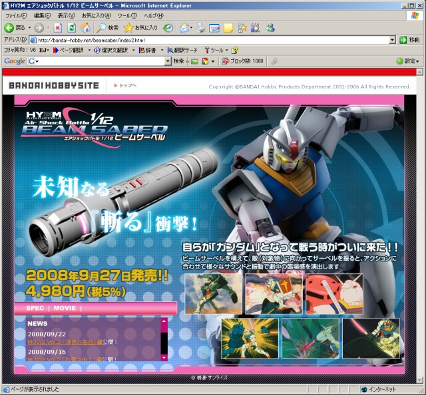426x395 pixels.
Task: Expand the address bar dropdown arrow
Action: tap(392, 40)
